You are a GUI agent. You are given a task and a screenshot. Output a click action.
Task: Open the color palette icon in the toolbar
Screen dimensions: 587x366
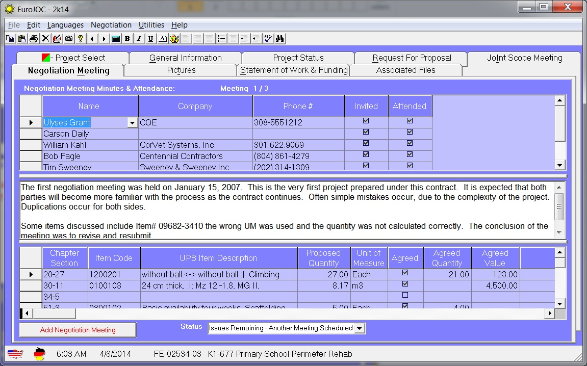click(174, 39)
